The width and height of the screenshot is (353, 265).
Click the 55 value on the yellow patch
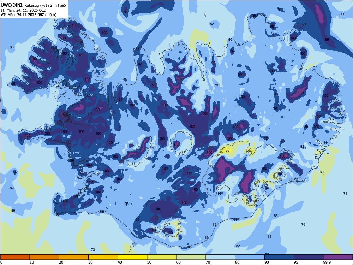click(x=227, y=150)
